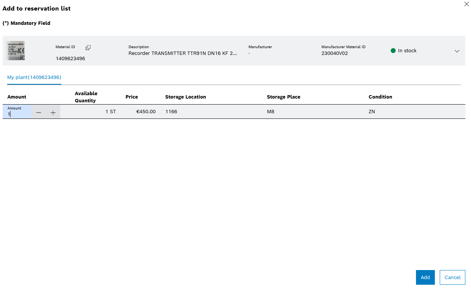Increase amount with the plus button
The height and width of the screenshot is (290, 471).
coord(53,112)
